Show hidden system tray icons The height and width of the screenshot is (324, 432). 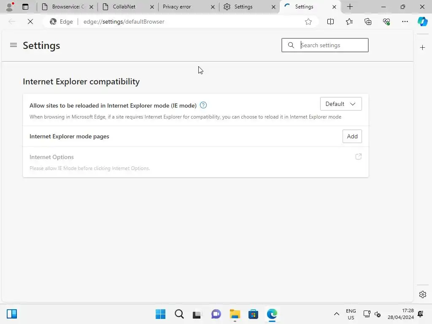336,314
